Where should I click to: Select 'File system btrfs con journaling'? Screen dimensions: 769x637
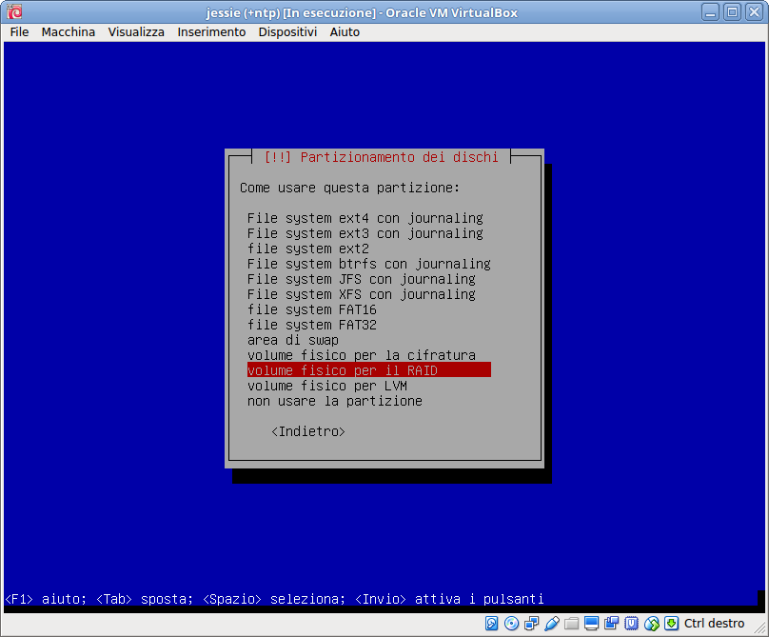[x=369, y=264]
